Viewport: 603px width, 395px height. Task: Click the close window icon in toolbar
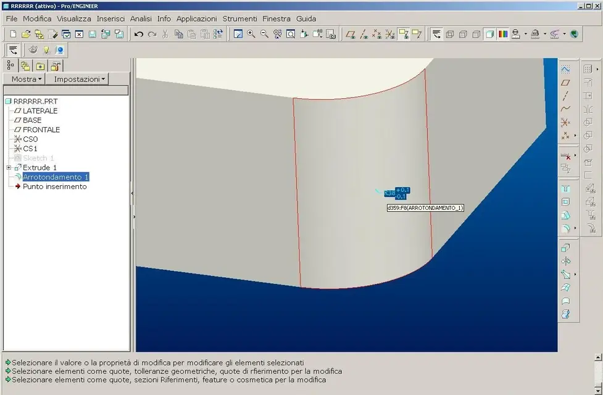tap(79, 34)
